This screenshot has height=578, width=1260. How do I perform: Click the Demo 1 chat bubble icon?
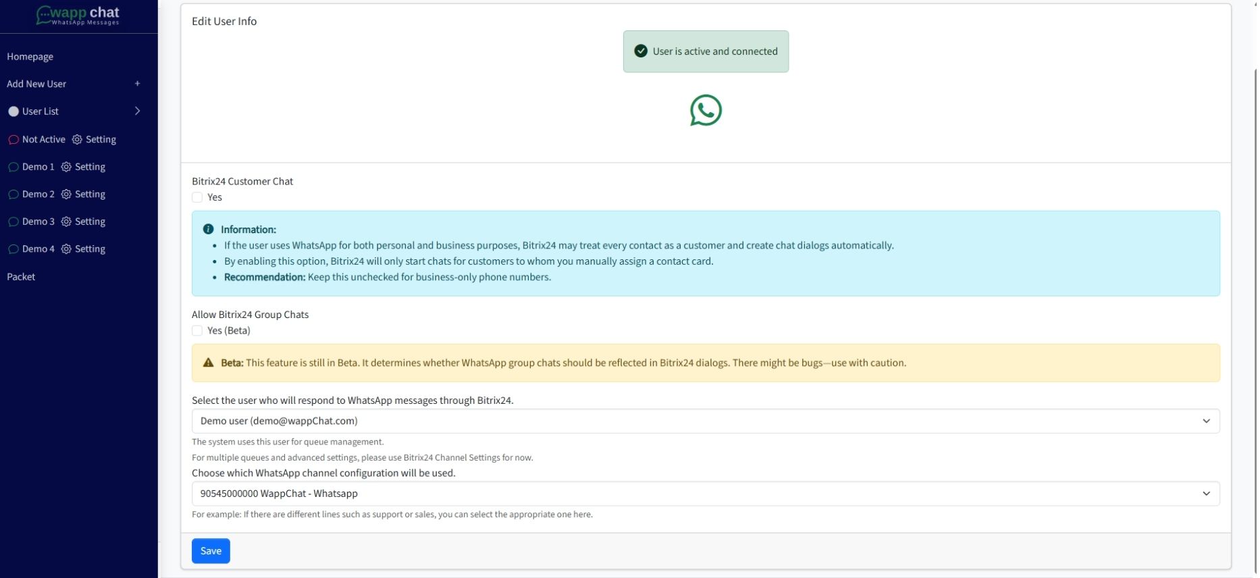13,167
